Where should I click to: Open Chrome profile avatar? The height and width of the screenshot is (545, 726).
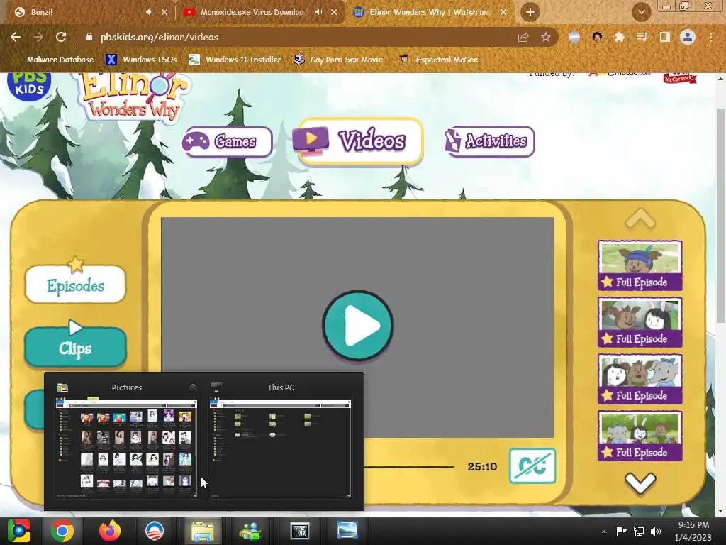pos(688,37)
